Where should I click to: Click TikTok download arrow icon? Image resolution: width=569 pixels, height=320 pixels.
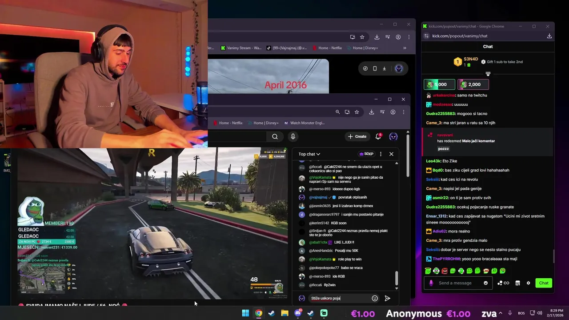pyautogui.click(x=384, y=68)
